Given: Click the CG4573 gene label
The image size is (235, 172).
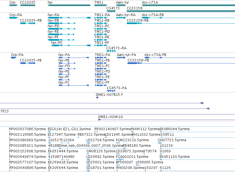Looking at the screenshot, I should point(113,8).
